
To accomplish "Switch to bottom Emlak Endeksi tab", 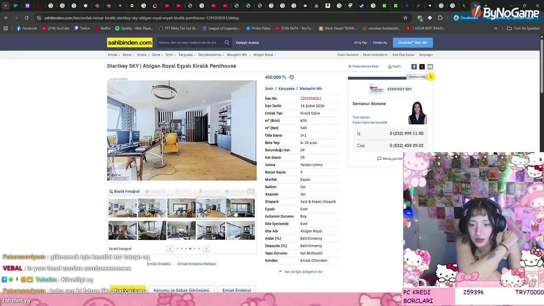I will pos(236,290).
